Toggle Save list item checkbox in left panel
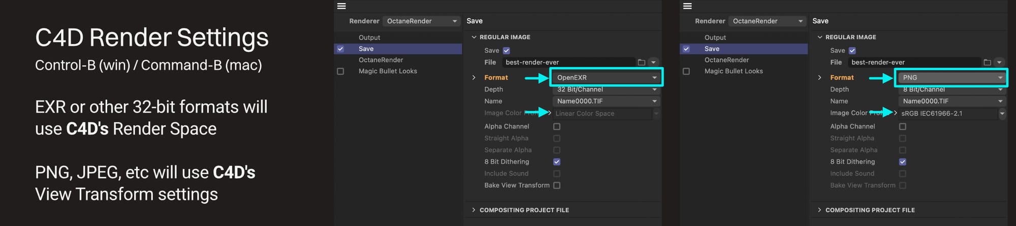 tap(340, 49)
